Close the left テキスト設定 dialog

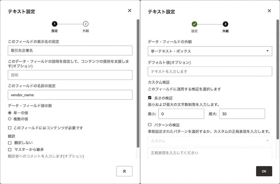tap(130, 10)
